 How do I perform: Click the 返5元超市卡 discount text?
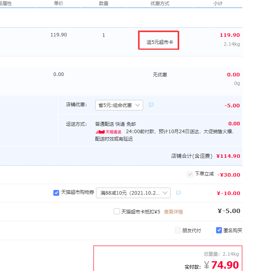pos(160,42)
